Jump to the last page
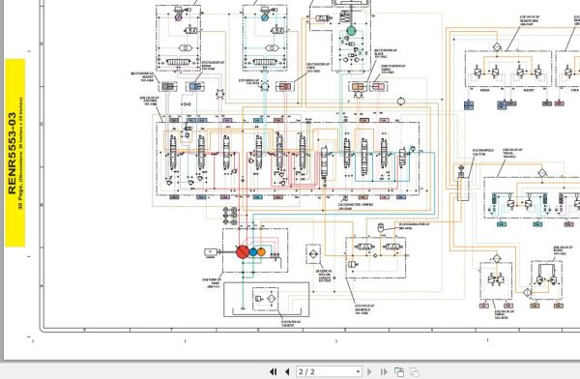Viewport: 580px width, 379px height. click(384, 371)
